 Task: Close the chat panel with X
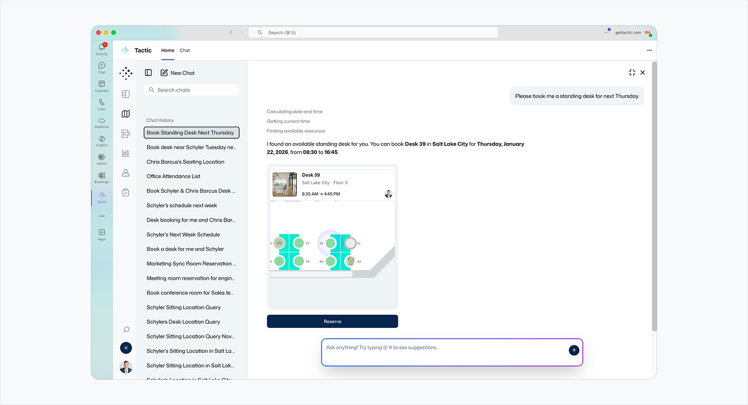643,73
